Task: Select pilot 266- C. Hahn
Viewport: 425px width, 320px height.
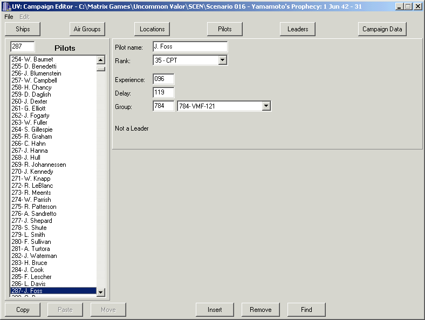Action: pyautogui.click(x=53, y=144)
